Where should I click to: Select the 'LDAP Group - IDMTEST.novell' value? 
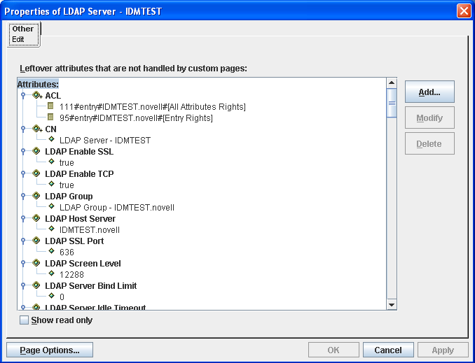(x=116, y=208)
